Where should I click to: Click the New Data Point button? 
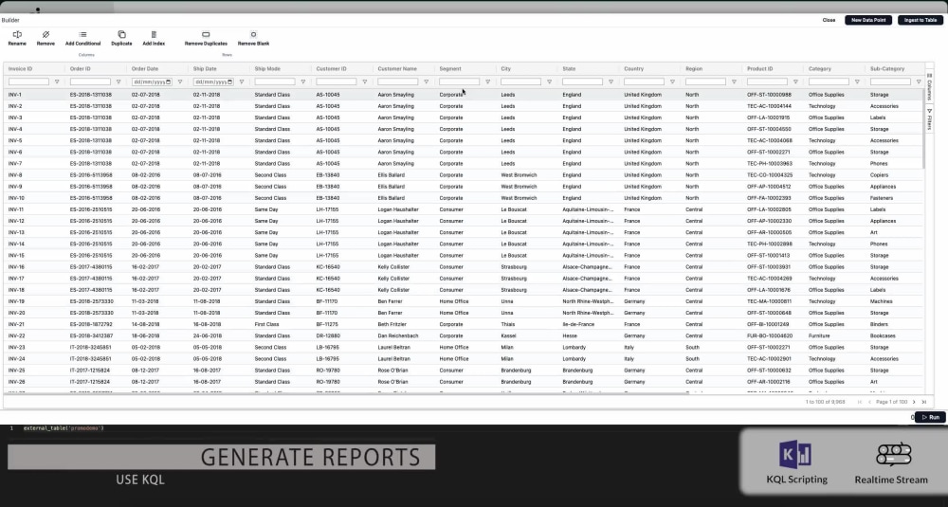coord(868,20)
